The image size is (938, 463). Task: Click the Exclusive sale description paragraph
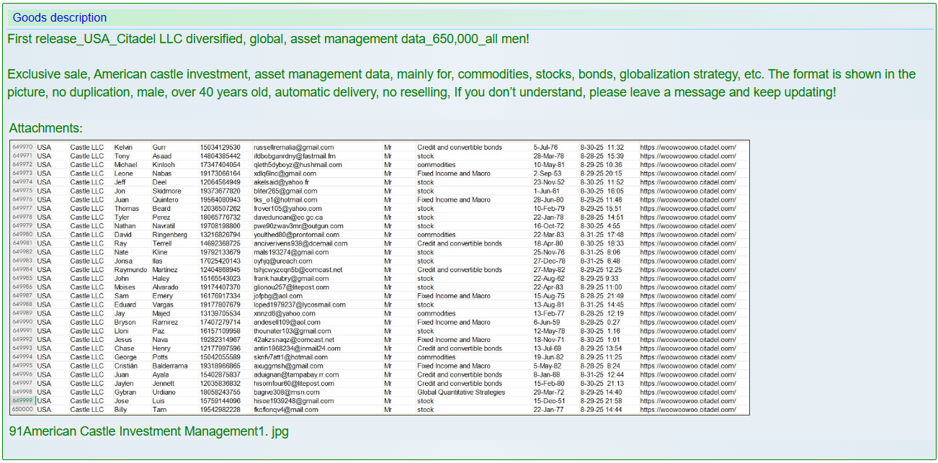(461, 84)
